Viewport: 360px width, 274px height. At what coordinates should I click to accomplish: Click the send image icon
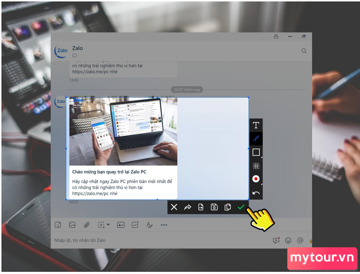[x=73, y=225]
